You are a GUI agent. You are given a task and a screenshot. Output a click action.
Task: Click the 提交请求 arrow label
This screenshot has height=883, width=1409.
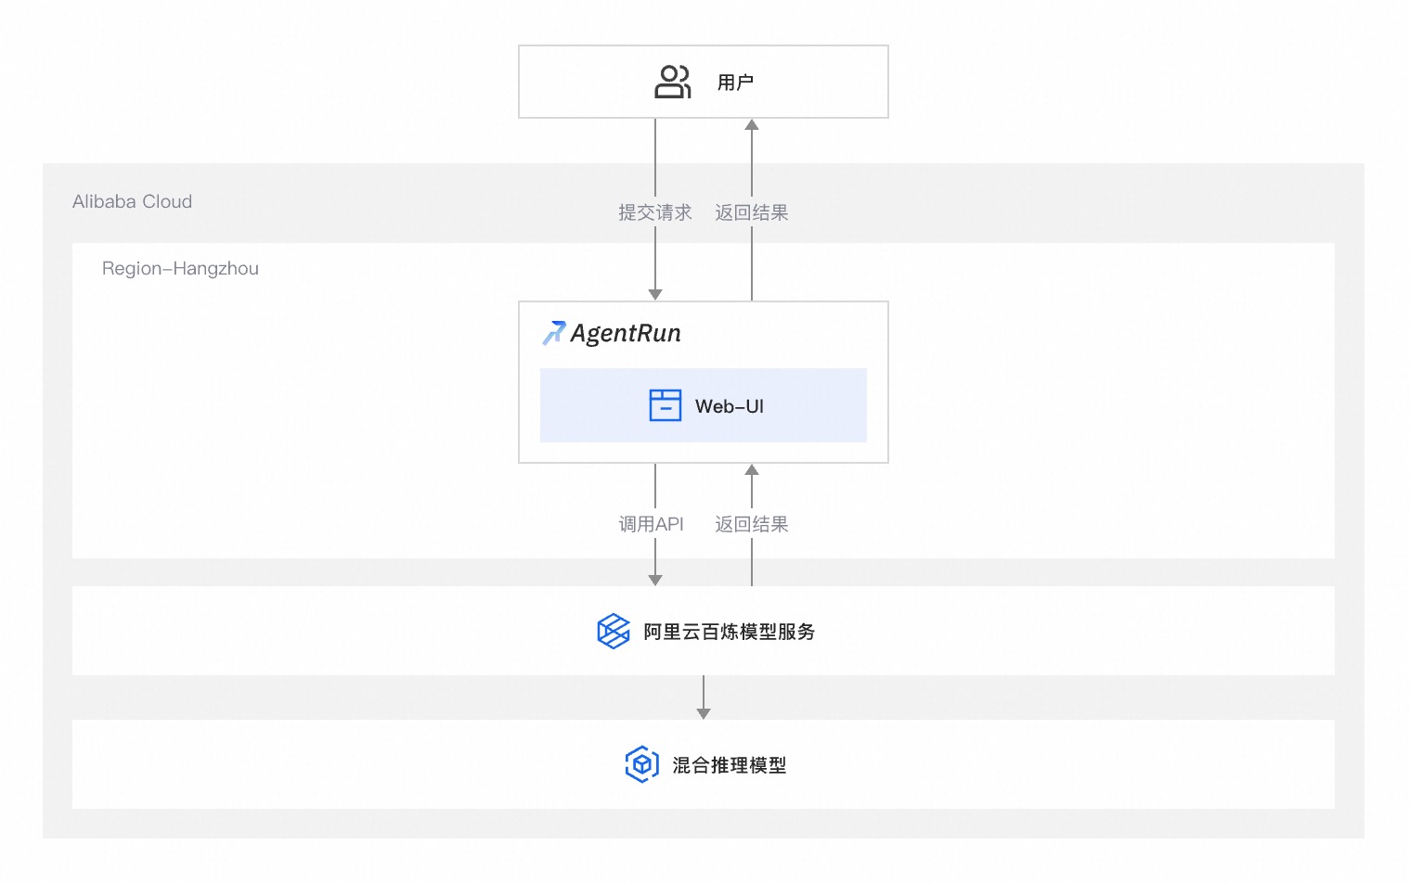click(655, 212)
